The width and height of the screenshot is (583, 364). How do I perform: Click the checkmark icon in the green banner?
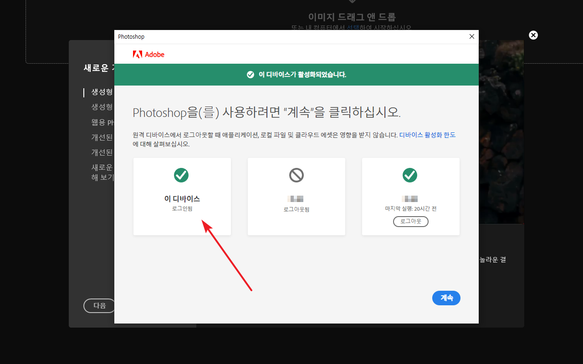click(x=250, y=75)
